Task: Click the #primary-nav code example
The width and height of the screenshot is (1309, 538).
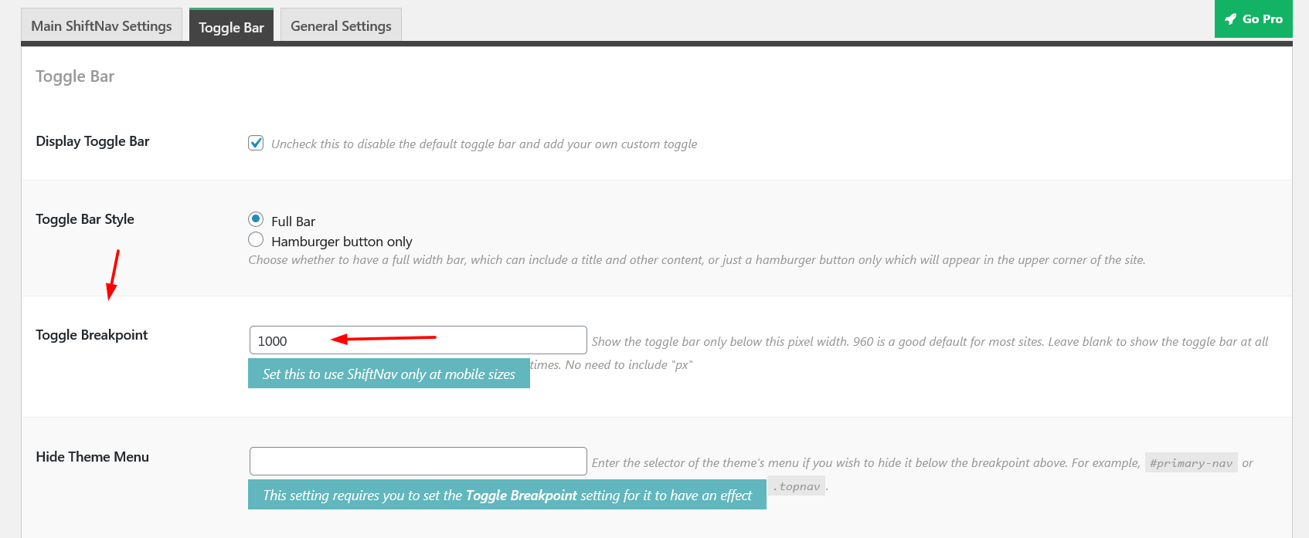Action: [x=1191, y=463]
